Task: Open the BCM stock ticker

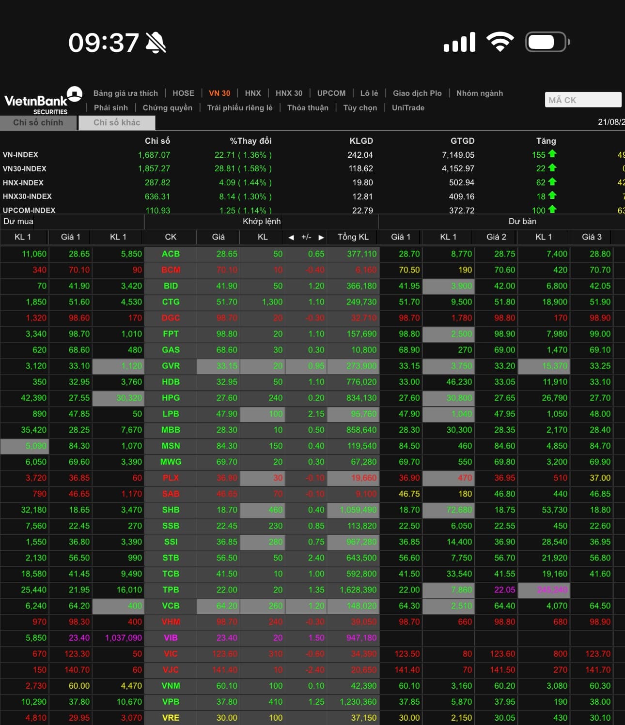Action: 171,270
